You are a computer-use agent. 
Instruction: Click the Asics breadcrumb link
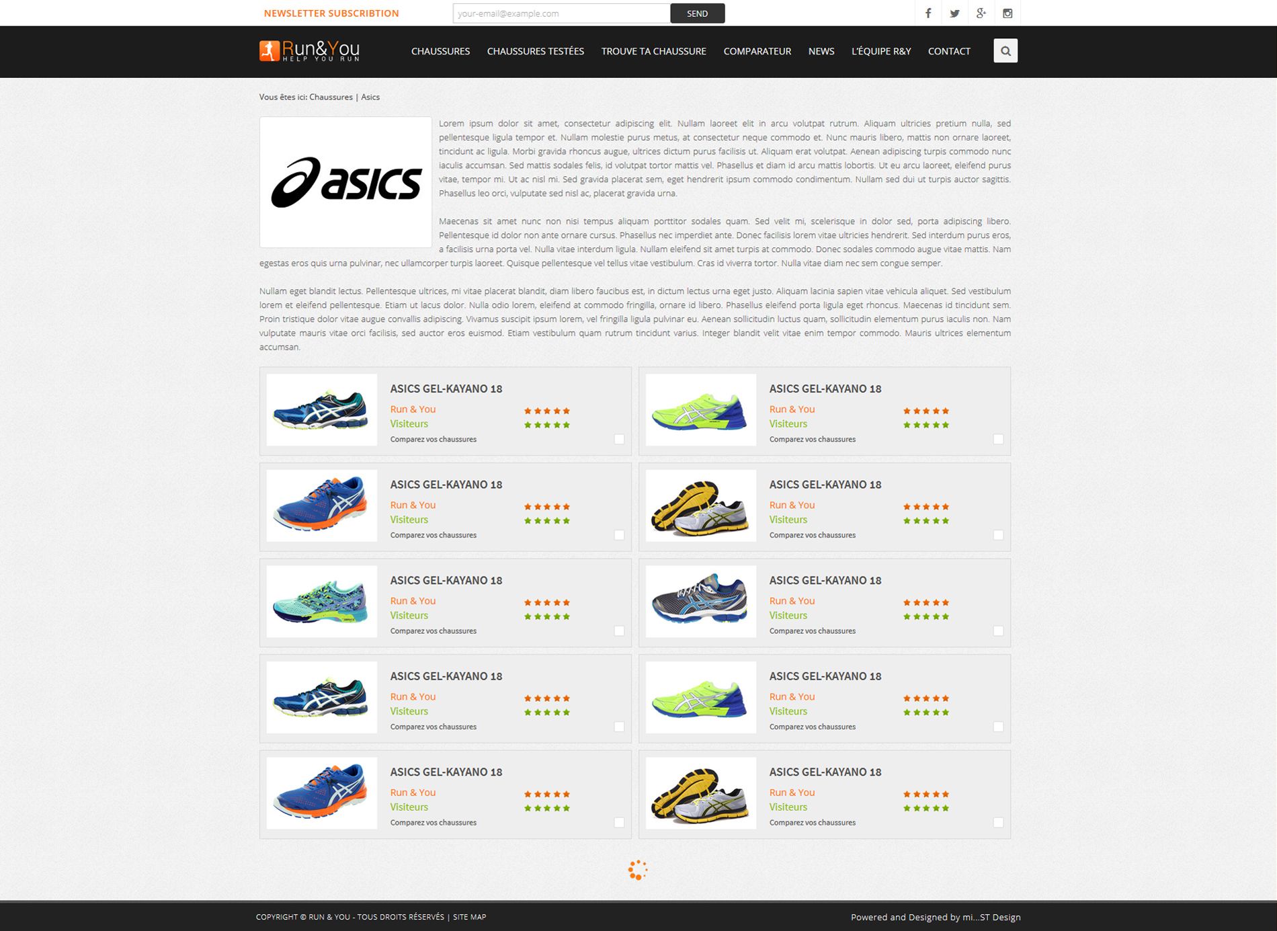[370, 97]
